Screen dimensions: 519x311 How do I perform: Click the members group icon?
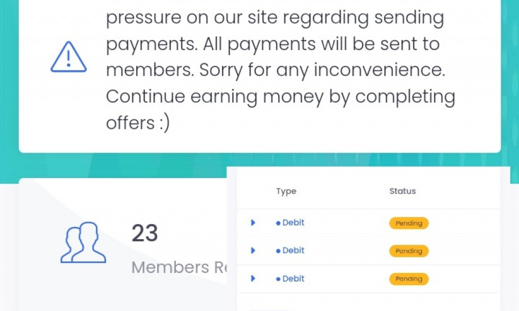pos(83,243)
